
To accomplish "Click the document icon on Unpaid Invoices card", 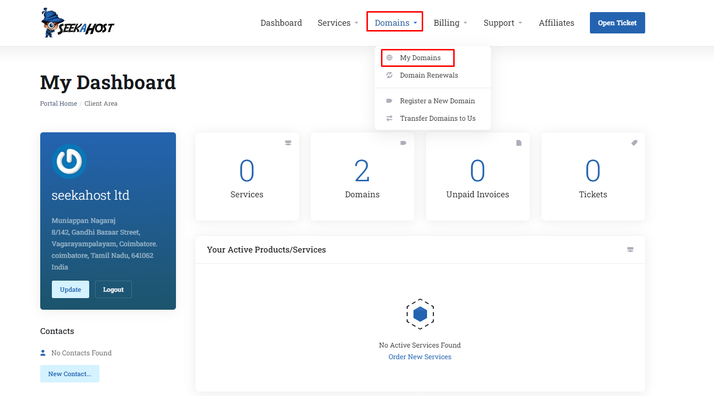I will coord(519,143).
